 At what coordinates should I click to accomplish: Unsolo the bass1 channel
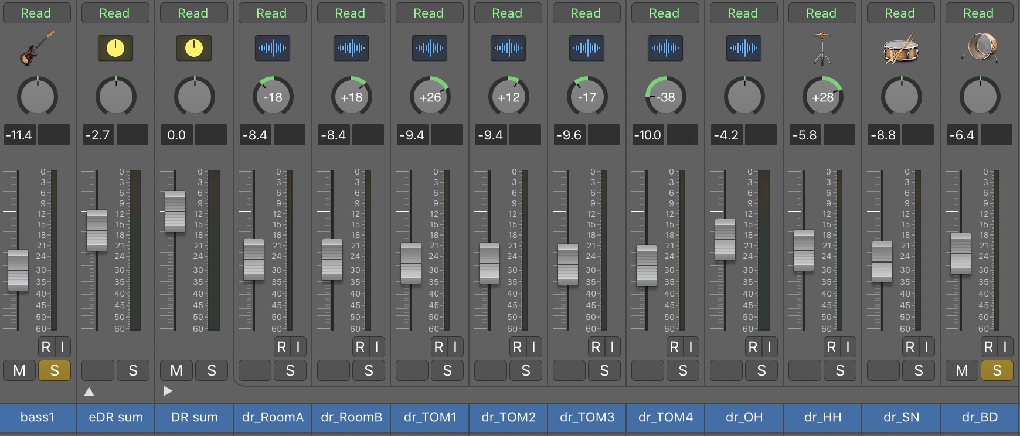click(x=55, y=370)
